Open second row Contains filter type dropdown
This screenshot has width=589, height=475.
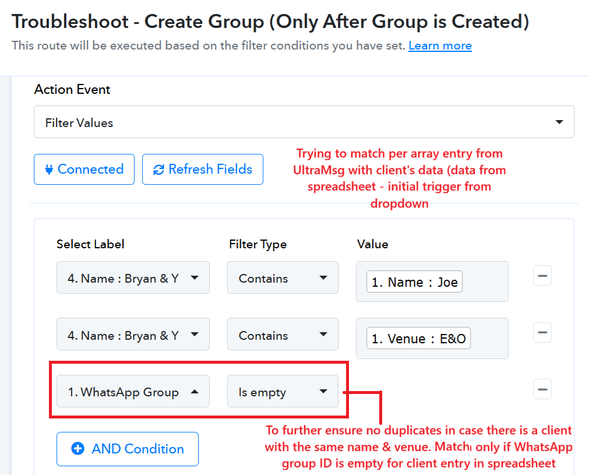283,335
